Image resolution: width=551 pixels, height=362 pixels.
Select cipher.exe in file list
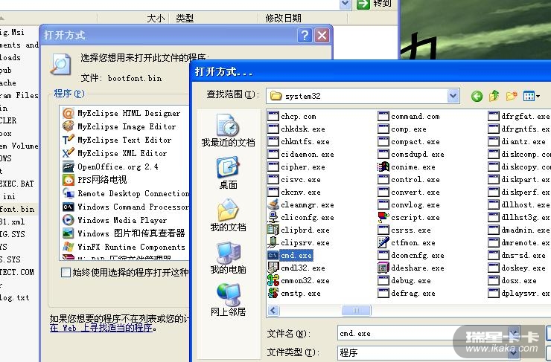click(x=296, y=167)
